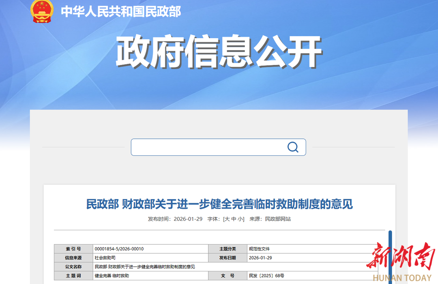Click the 公文名称 document name value in the table
The image size is (438, 284).
(x=145, y=267)
